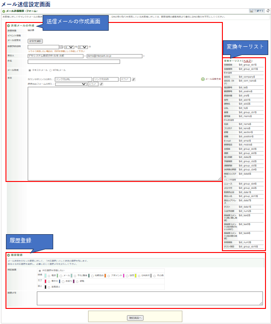The image size is (271, 324).
Task: Click the count-link insert icon beside スコア
Action: pyautogui.click(x=134, y=79)
